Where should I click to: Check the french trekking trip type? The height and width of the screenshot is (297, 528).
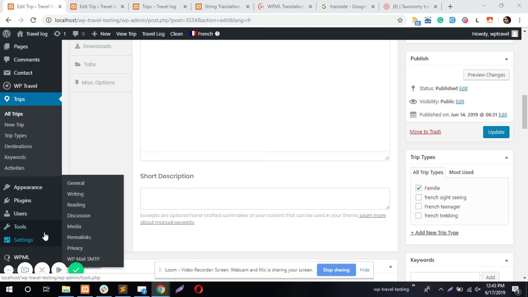tap(419, 215)
